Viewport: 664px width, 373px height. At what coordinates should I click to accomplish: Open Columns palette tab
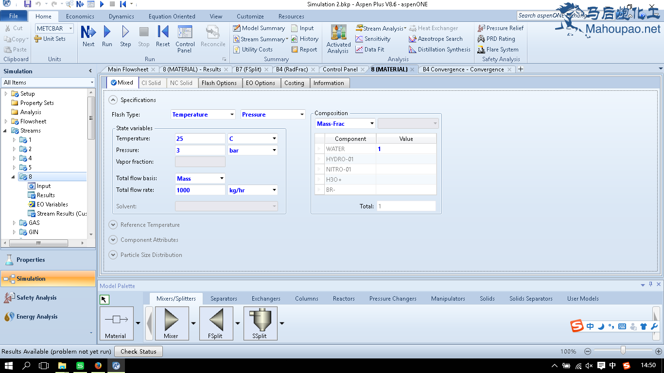pyautogui.click(x=307, y=299)
